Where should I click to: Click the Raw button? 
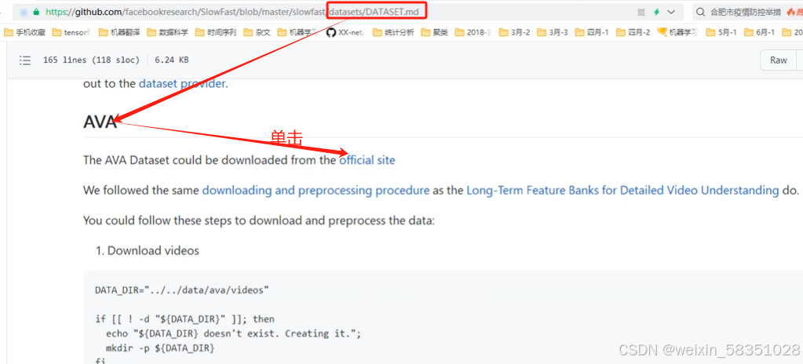779,60
